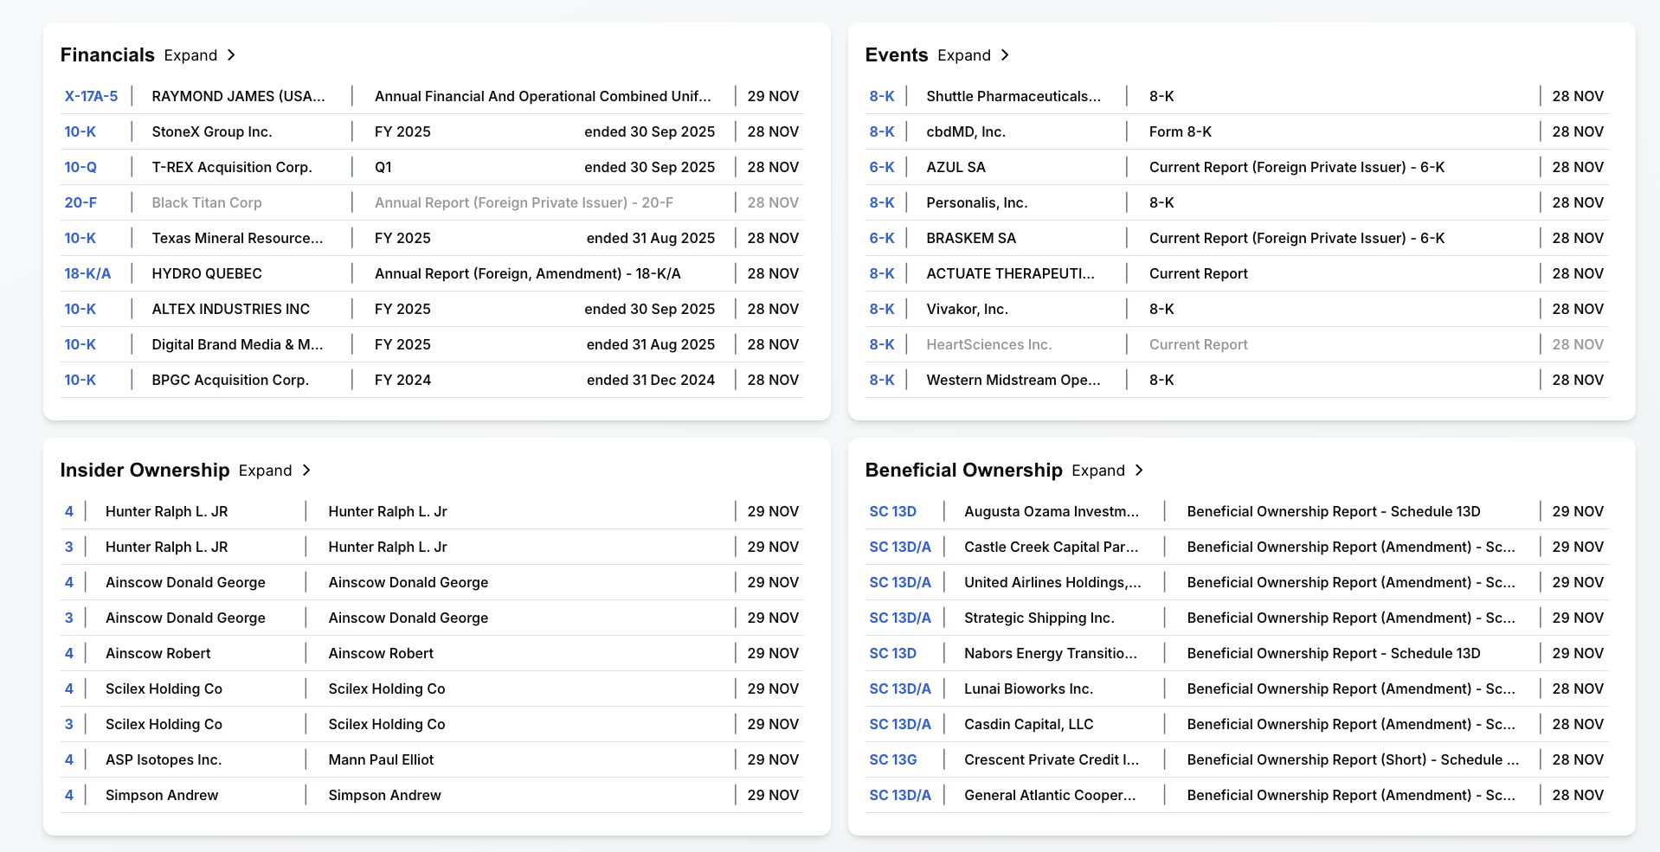Open HYDRO QUEBEC 18-K/A filing link
This screenshot has width=1660, height=852.
(x=87, y=273)
